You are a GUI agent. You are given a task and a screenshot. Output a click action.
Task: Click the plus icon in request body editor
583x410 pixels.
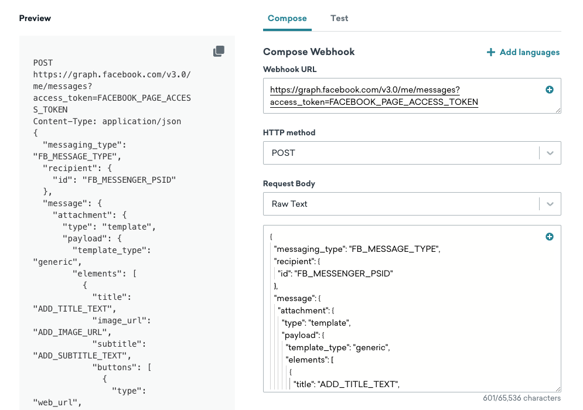[549, 237]
